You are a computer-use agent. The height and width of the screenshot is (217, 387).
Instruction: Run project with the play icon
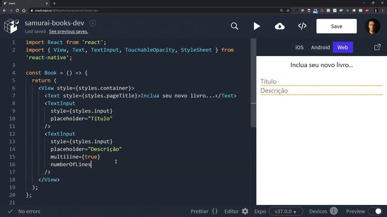256,26
